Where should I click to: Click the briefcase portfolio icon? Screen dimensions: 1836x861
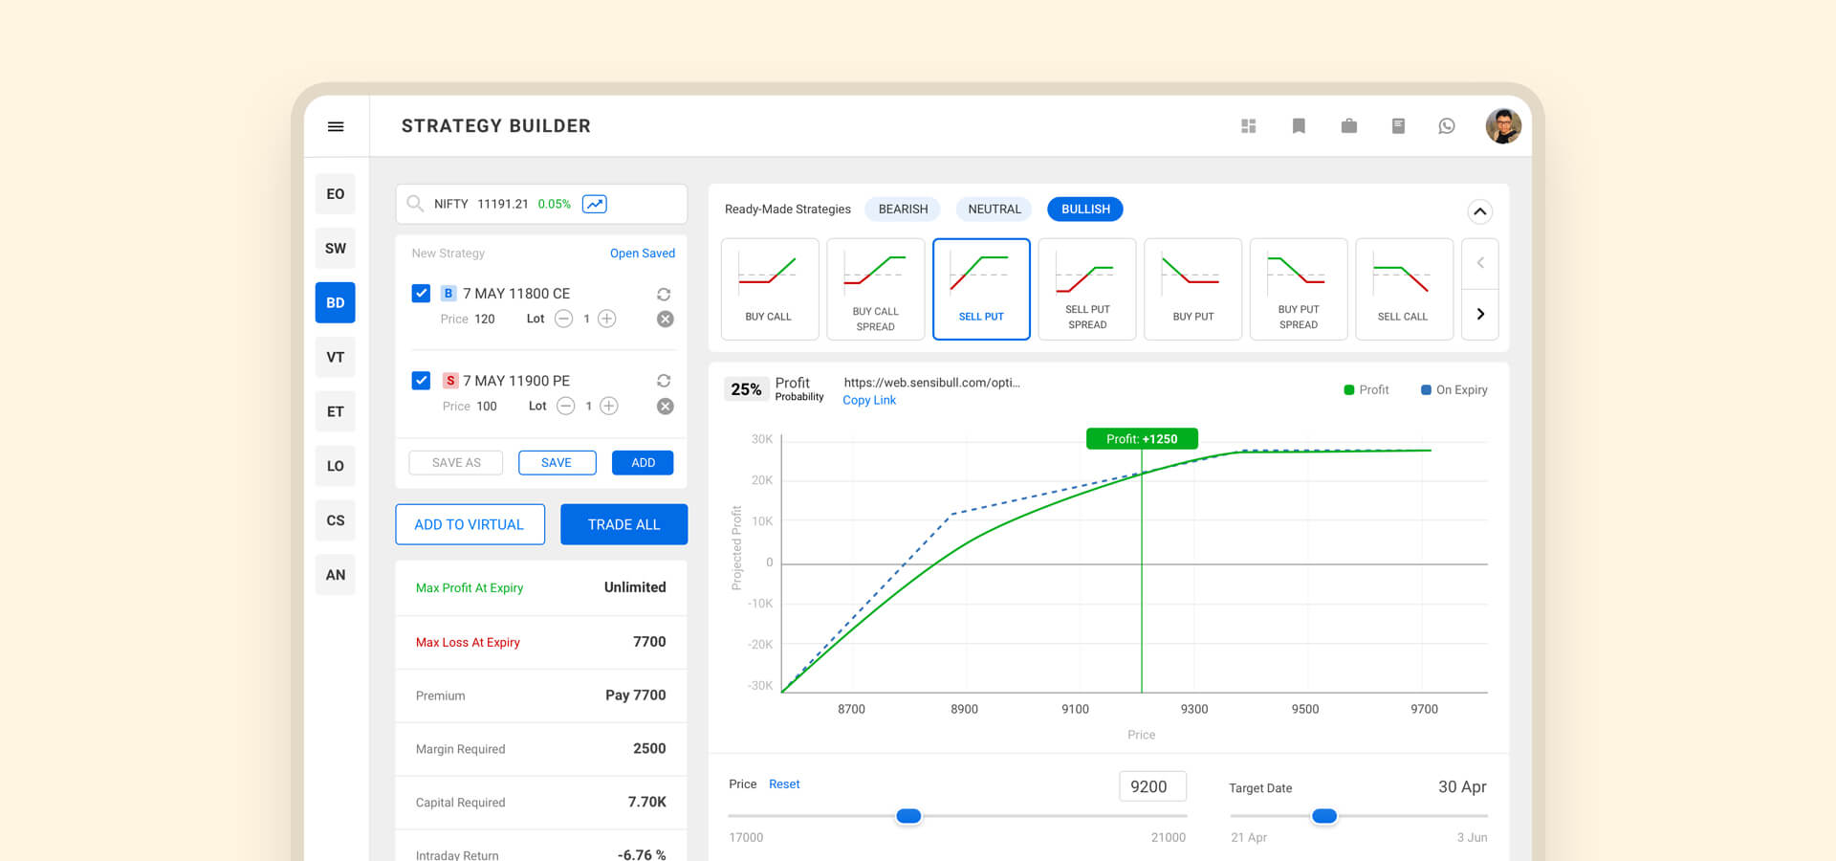point(1348,126)
